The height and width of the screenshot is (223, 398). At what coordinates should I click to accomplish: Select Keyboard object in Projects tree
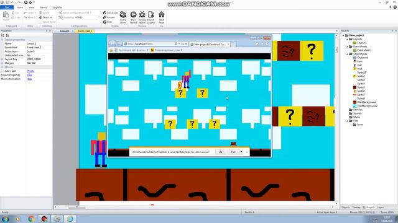point(361,58)
